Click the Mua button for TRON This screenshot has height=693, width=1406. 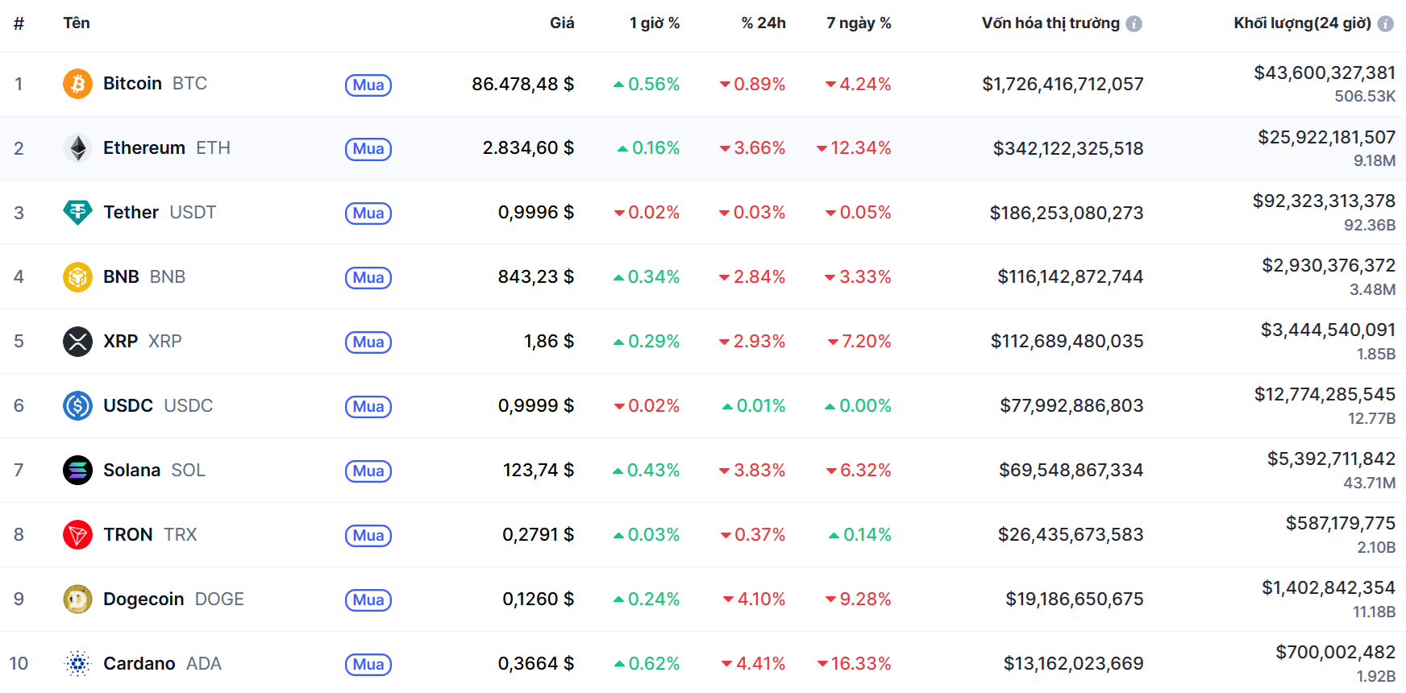(x=368, y=536)
